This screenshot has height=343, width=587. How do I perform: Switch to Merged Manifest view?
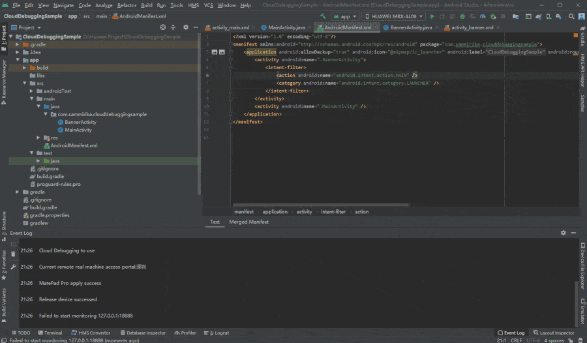(248, 222)
